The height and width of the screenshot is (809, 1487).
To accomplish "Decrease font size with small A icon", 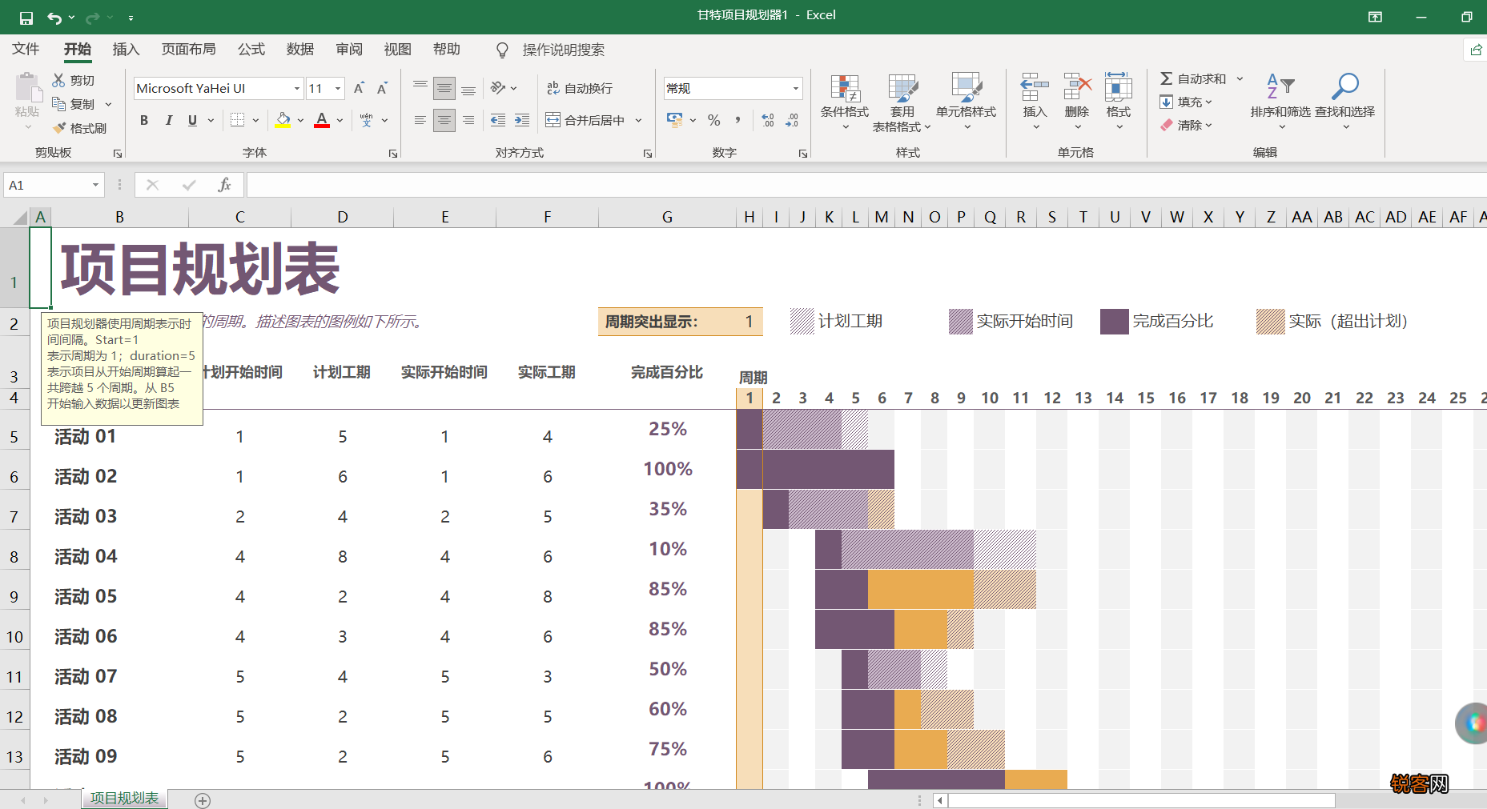I will click(x=383, y=88).
